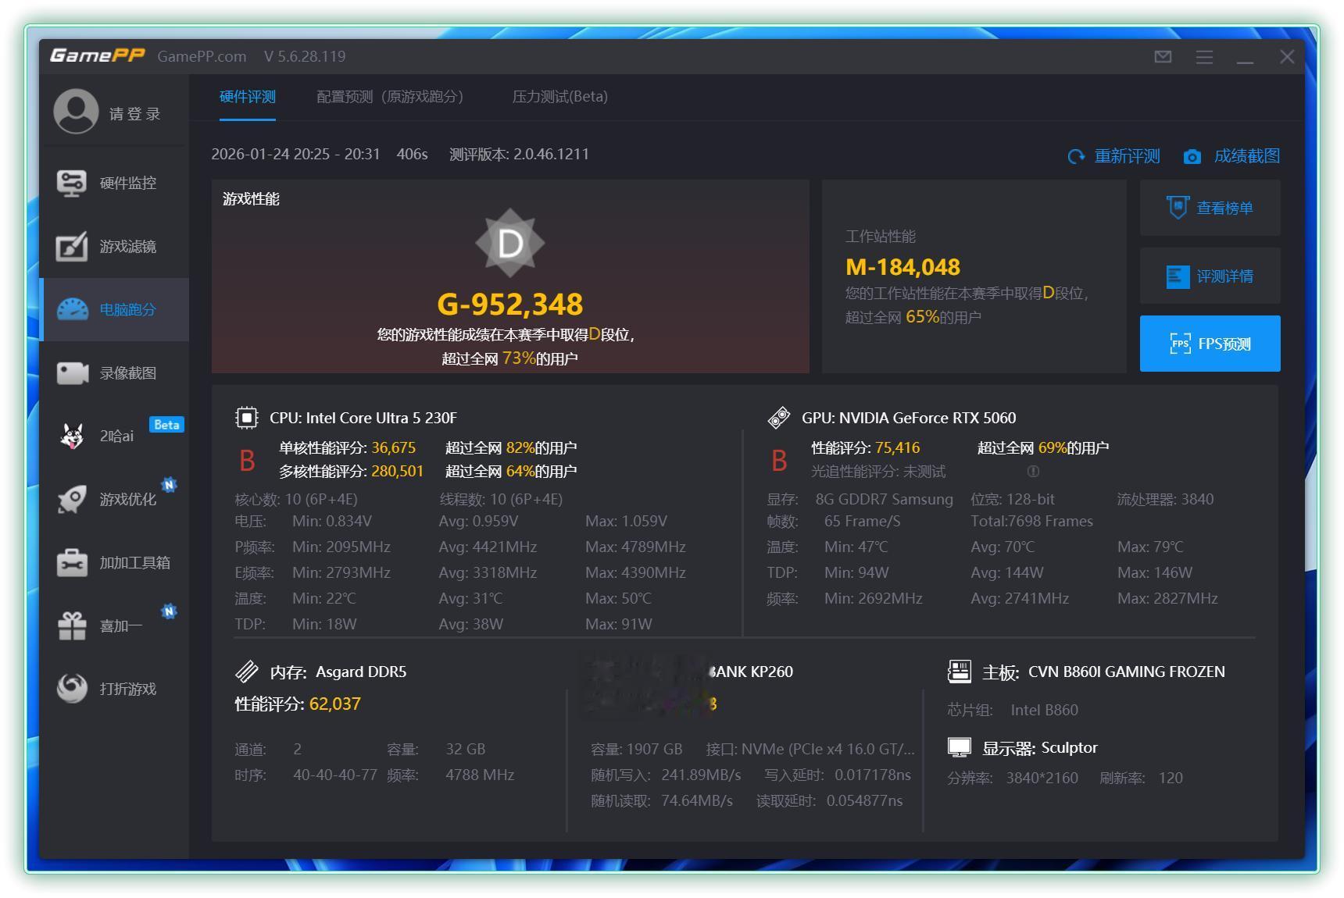The width and height of the screenshot is (1344, 898).
Task: Click the GamePP logo
Action: [x=98, y=55]
